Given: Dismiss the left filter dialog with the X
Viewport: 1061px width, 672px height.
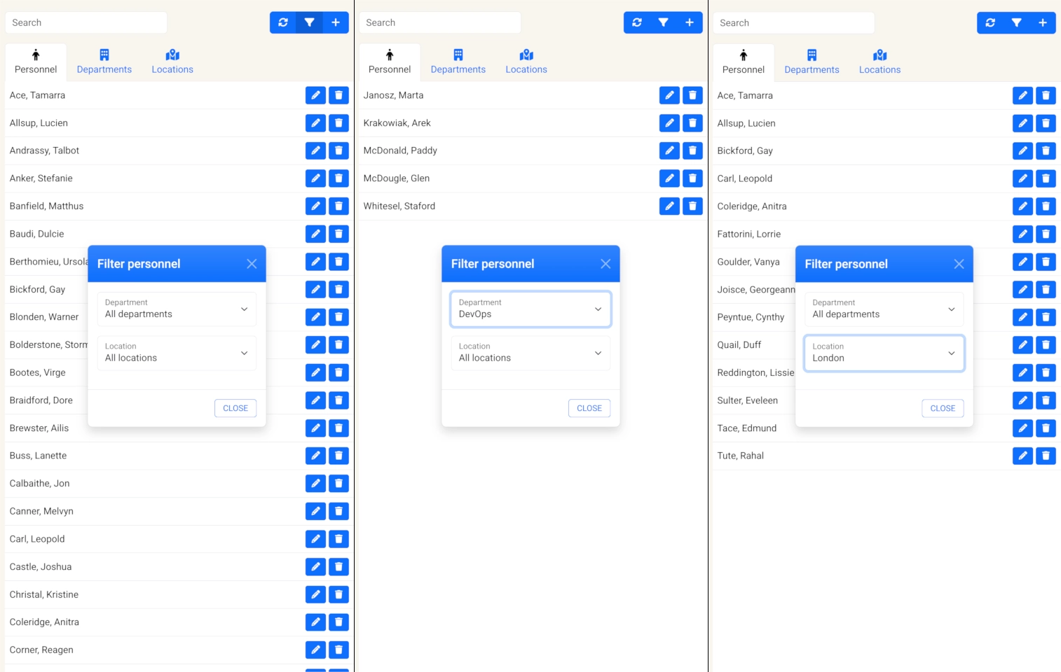Looking at the screenshot, I should (x=252, y=264).
